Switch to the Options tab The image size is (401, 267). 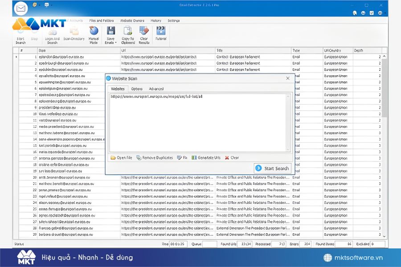point(137,89)
